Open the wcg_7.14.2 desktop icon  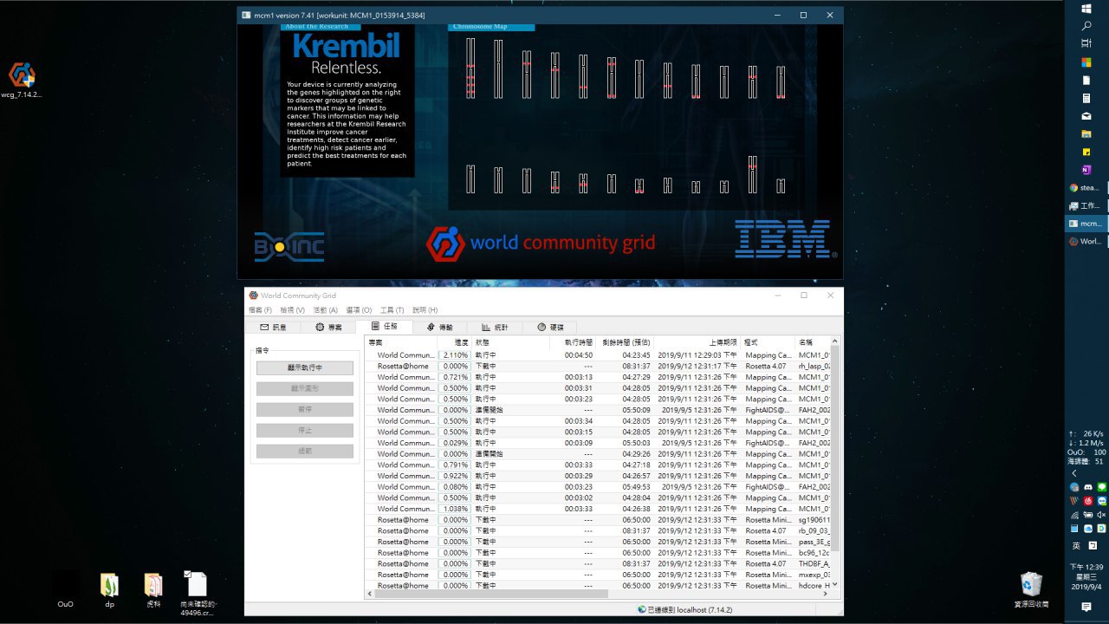(22, 81)
